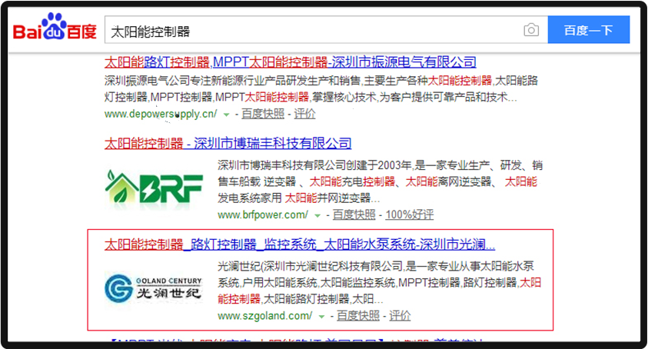Click the www.szgoland.com URL
Image resolution: width=648 pixels, height=349 pixels.
click(264, 316)
